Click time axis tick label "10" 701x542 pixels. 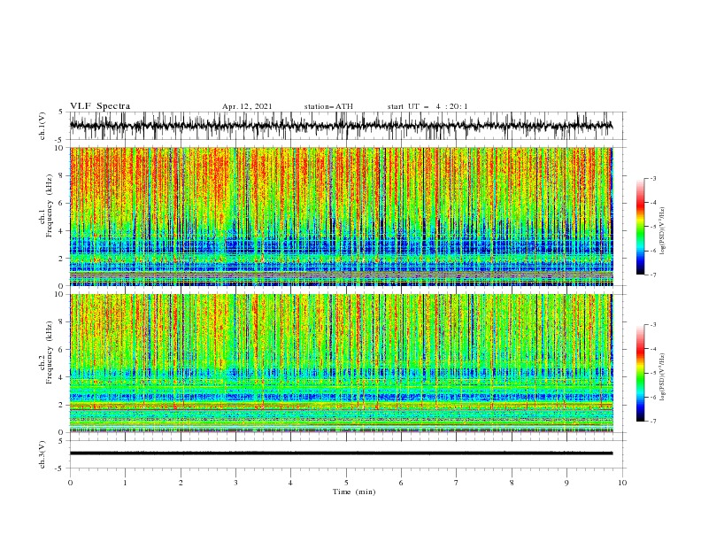622,483
